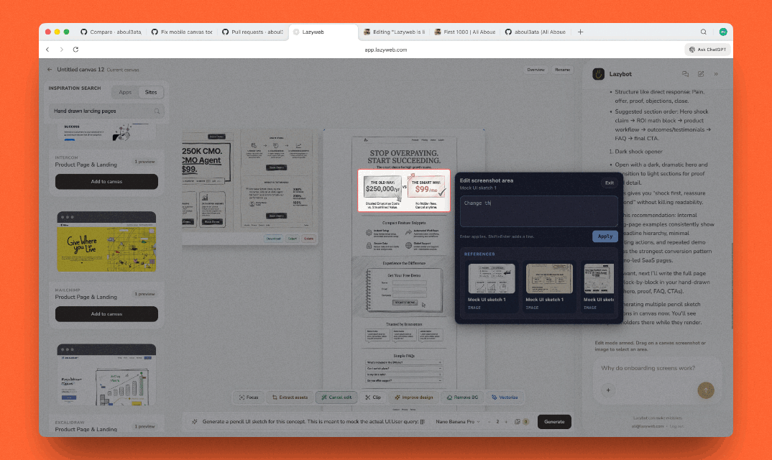Send the chat message with arrow button

pos(706,390)
